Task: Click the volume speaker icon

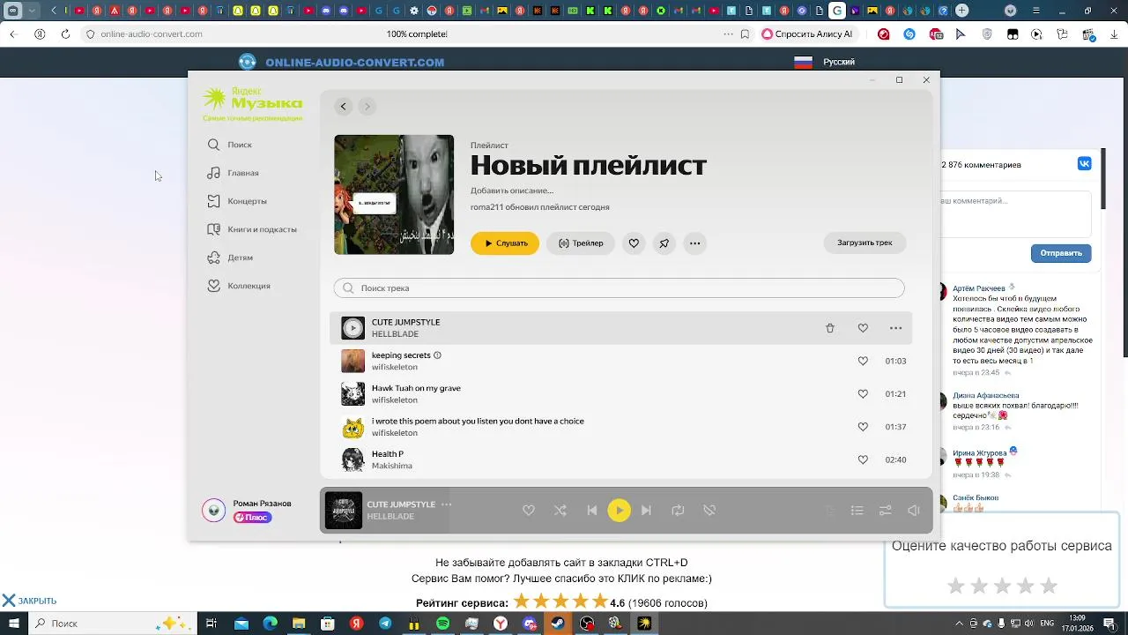Action: [914, 511]
